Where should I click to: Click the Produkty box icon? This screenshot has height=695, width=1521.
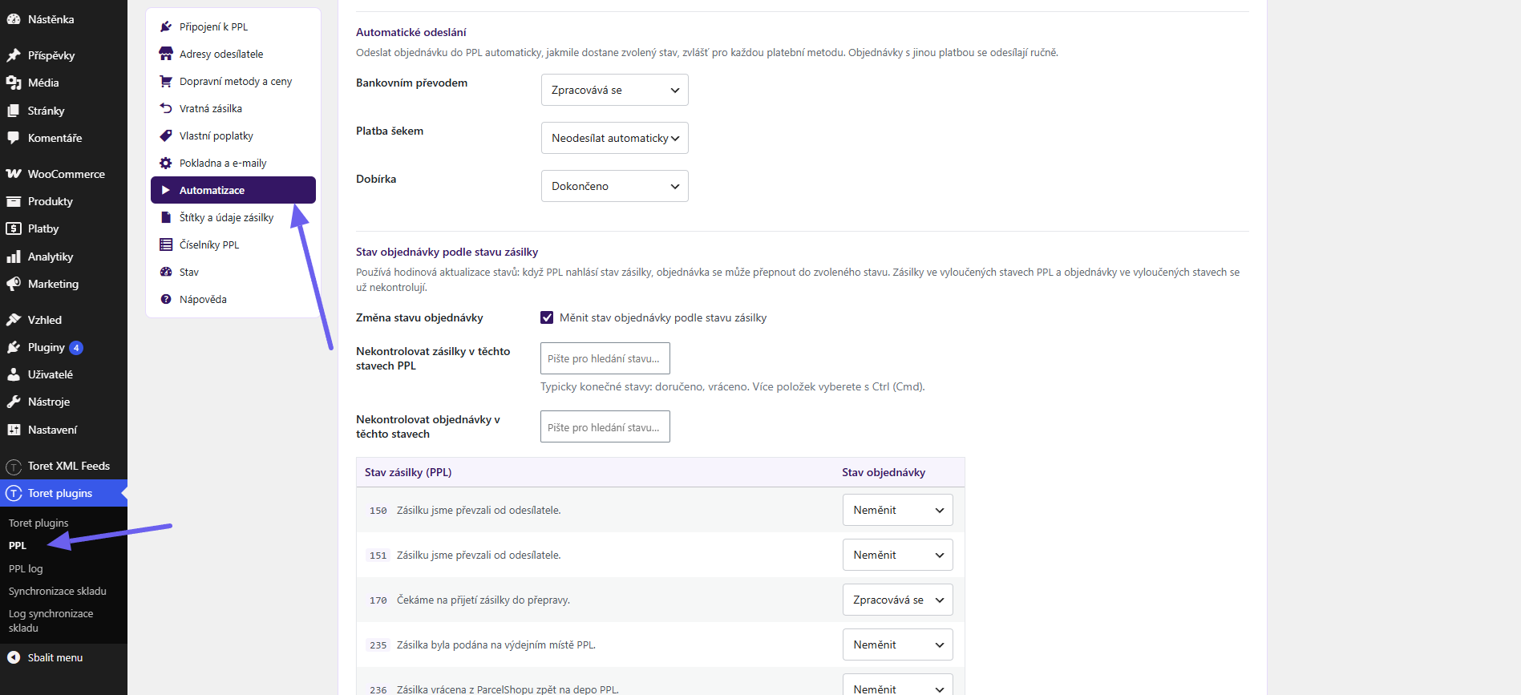pos(14,201)
